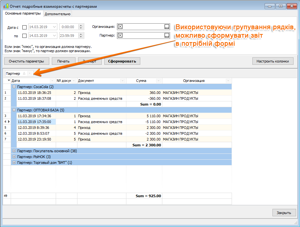Screen dimensions: 300x227
Task: Click the Sum = 925.00 grand total
Action: tap(144, 196)
